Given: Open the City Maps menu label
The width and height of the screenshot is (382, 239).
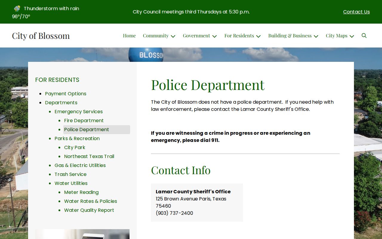Looking at the screenshot, I should point(337,36).
